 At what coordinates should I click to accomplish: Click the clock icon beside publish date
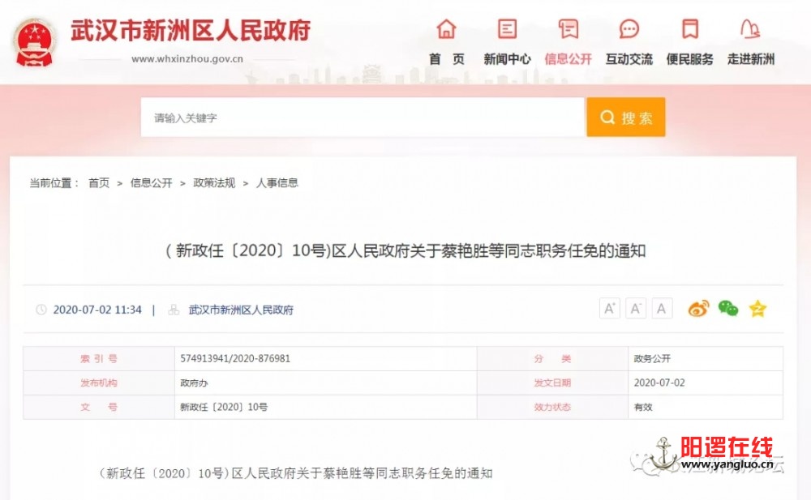click(41, 310)
